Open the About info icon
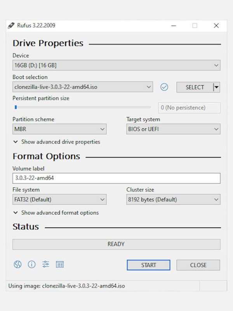 [x=32, y=264]
